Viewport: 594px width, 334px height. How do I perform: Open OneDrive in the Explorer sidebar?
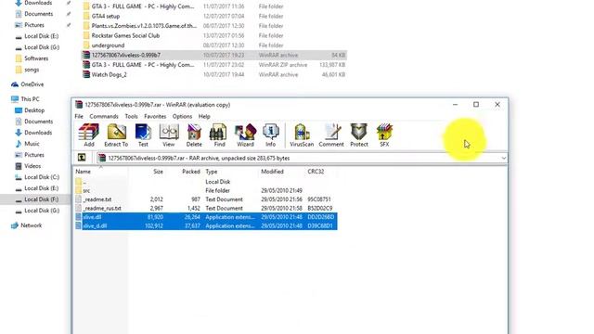pos(32,84)
